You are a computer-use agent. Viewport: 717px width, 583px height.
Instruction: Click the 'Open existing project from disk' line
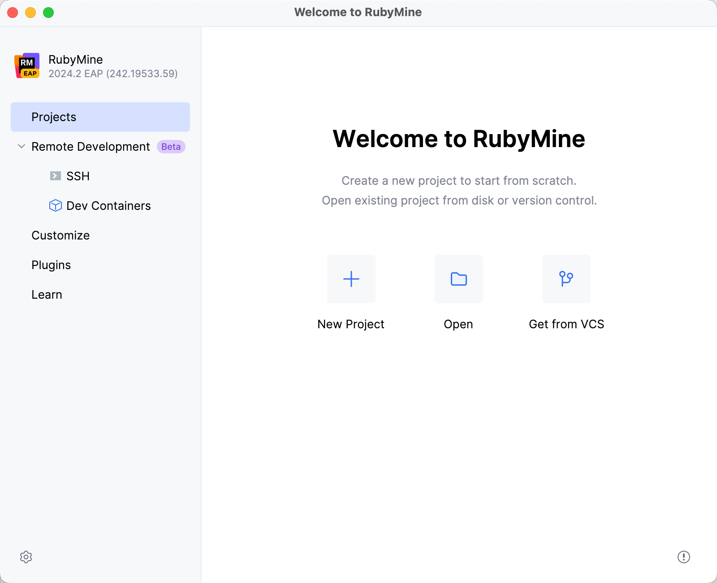pyautogui.click(x=459, y=200)
